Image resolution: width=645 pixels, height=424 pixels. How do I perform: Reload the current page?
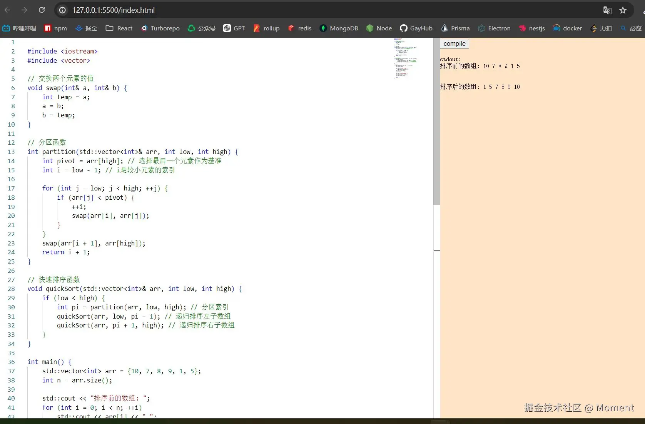pyautogui.click(x=42, y=10)
